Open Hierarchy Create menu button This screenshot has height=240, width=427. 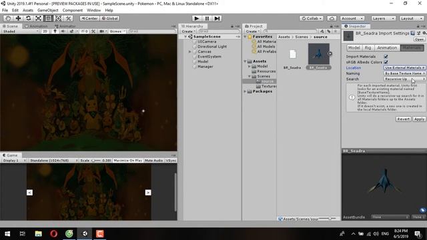pos(188,31)
